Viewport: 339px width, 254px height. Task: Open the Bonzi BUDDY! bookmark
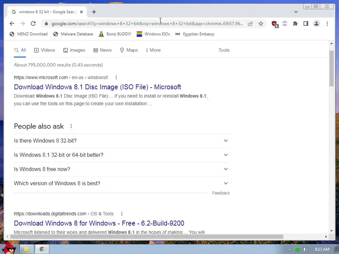pos(115,34)
